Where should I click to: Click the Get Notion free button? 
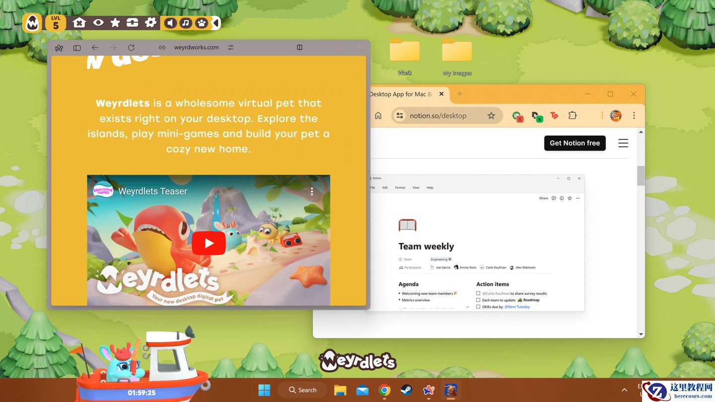pyautogui.click(x=575, y=143)
